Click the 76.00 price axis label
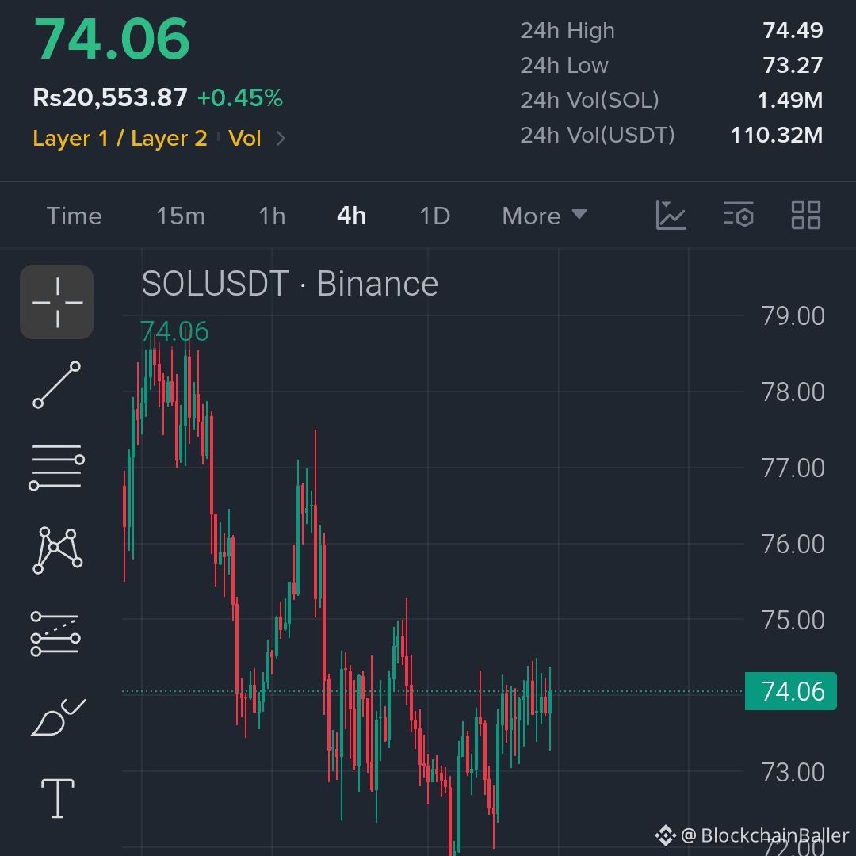Image resolution: width=856 pixels, height=856 pixels. pyautogui.click(x=793, y=545)
